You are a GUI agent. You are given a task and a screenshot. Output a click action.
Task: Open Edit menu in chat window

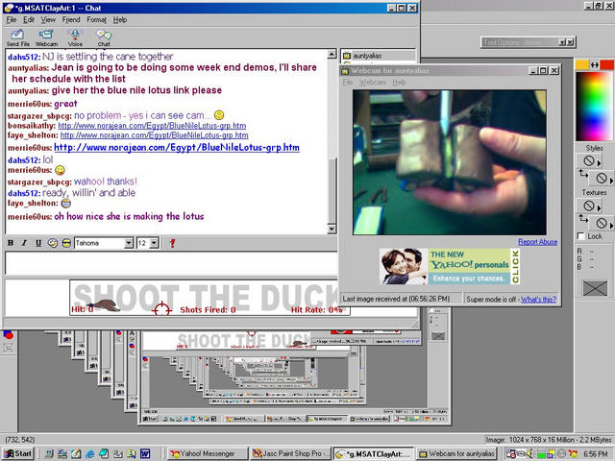[x=29, y=19]
